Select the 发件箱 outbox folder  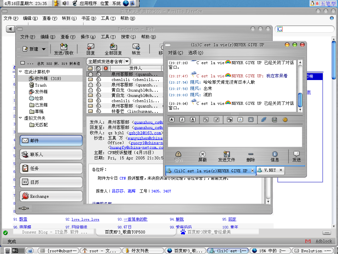38,92
